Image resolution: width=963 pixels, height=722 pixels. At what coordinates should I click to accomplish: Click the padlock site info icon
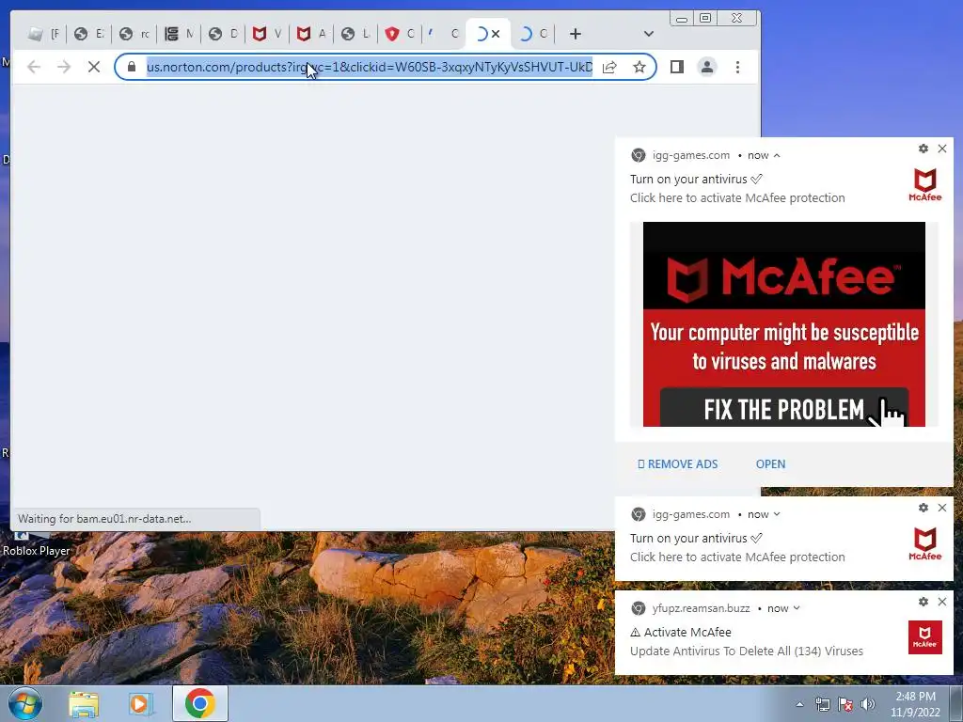coord(132,67)
